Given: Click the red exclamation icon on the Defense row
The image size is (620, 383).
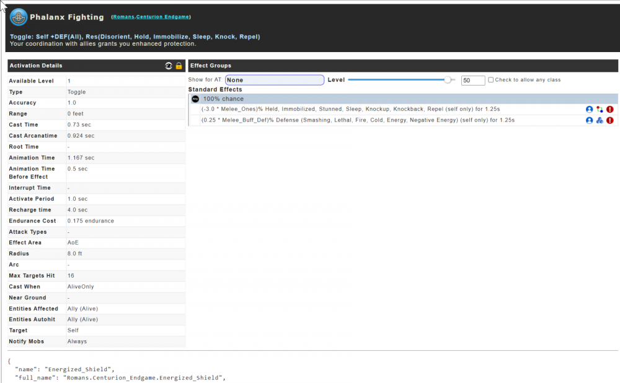Looking at the screenshot, I should pos(610,120).
